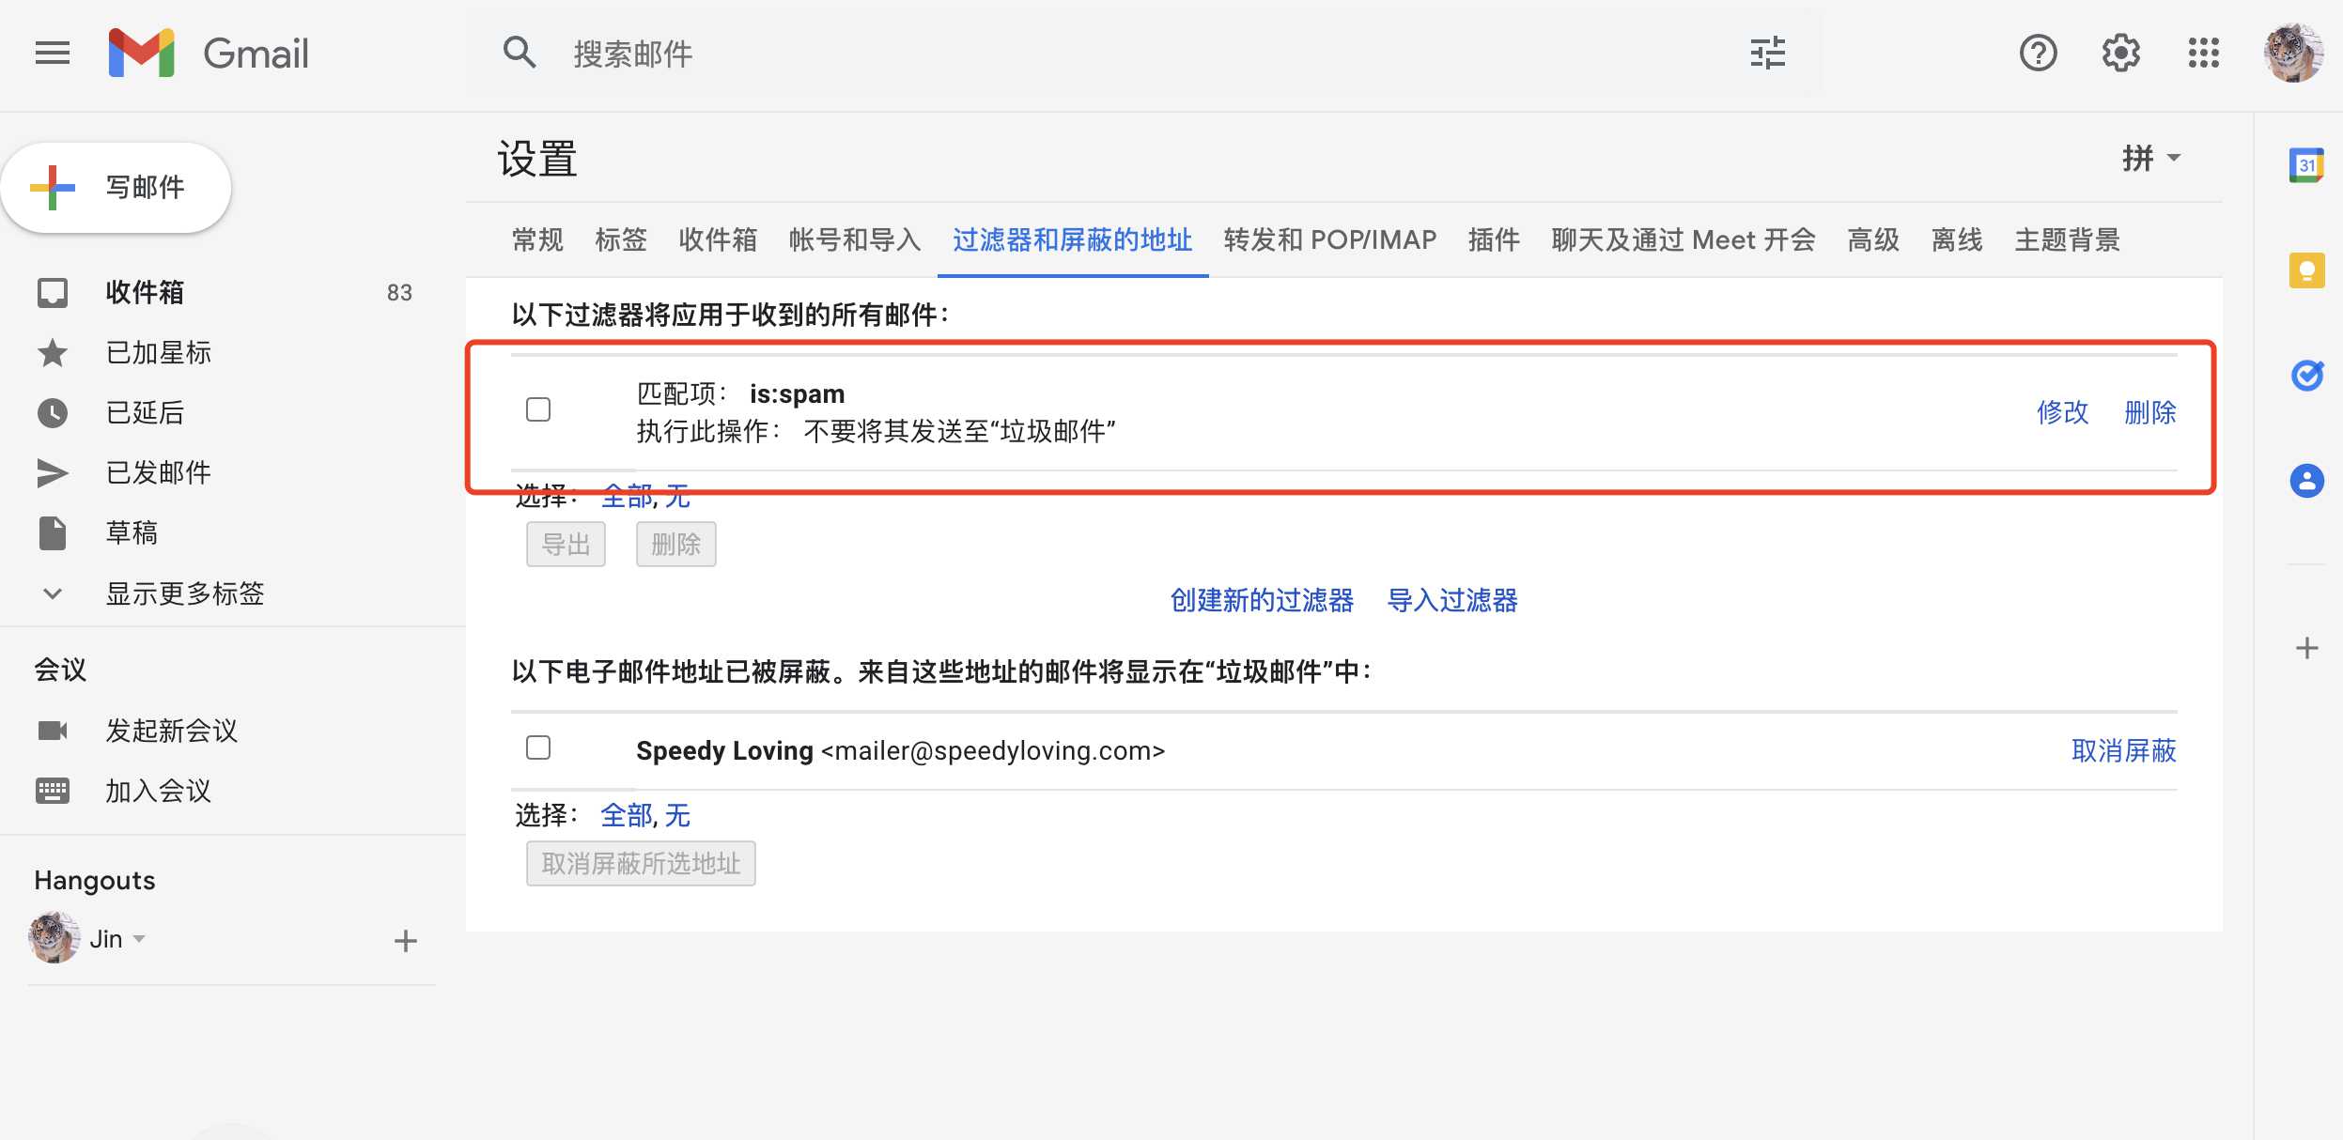Screen dimensions: 2343x1140
Task: Check the Speedy Loving blocked address
Action: 538,748
